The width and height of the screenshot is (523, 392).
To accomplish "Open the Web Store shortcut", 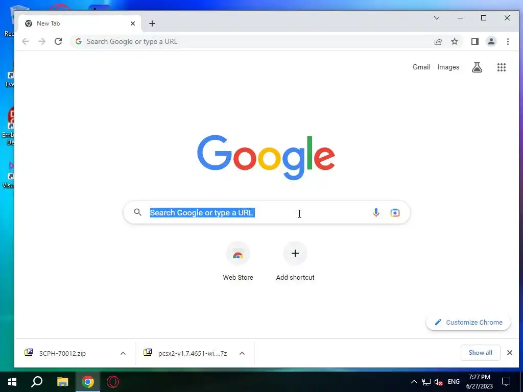I will pos(238,262).
